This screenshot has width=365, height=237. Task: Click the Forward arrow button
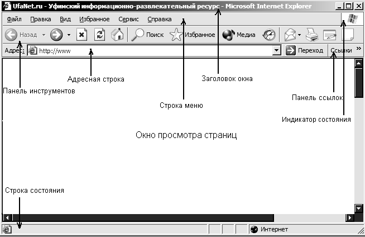pos(56,35)
